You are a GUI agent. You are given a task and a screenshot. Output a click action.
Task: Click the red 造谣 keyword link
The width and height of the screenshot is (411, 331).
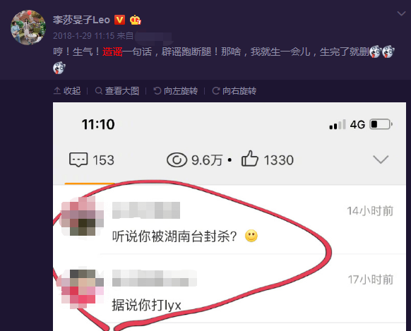(112, 52)
